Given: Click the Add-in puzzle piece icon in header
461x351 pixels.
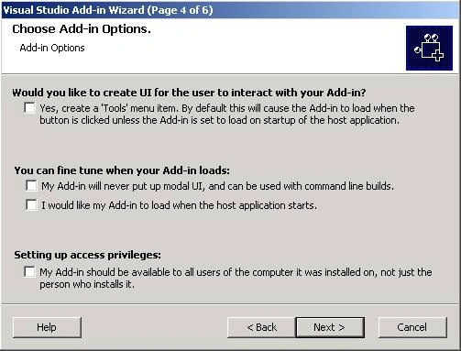Looking at the screenshot, I should [429, 48].
